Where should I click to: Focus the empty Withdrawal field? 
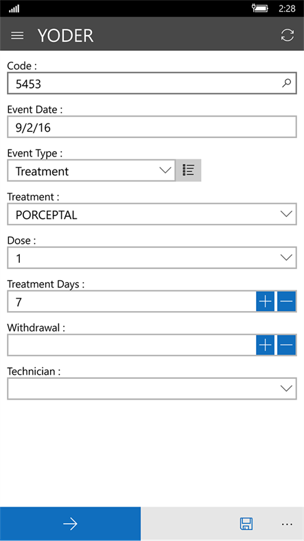click(132, 345)
